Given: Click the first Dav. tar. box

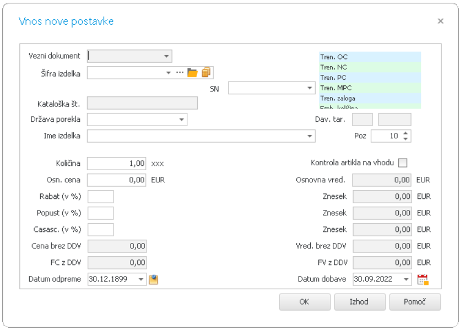Looking at the screenshot, I should [x=362, y=120].
